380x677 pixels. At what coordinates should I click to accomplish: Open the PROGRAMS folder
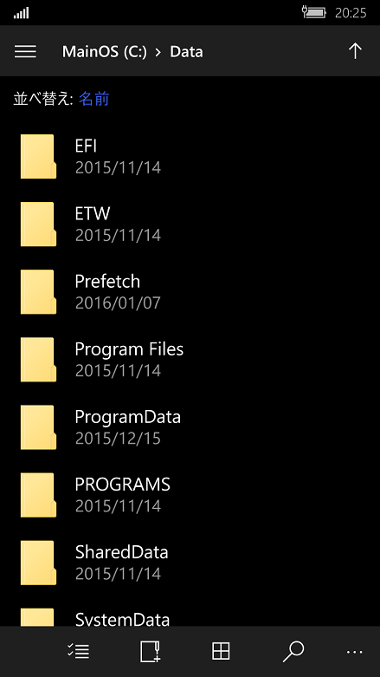pyautogui.click(x=190, y=495)
